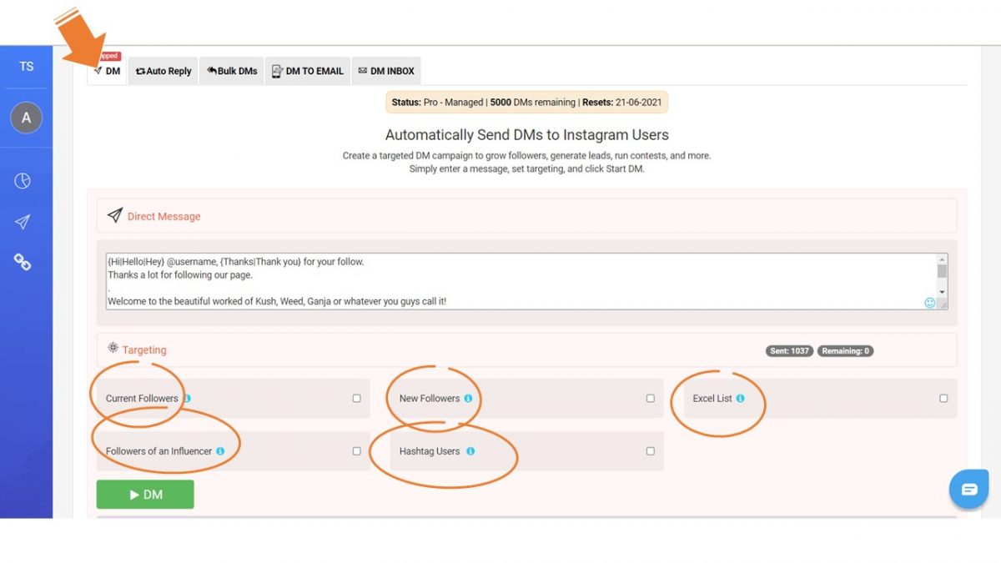Click info icon beside Current Followers
The height and width of the screenshot is (563, 1001).
pyautogui.click(x=187, y=399)
